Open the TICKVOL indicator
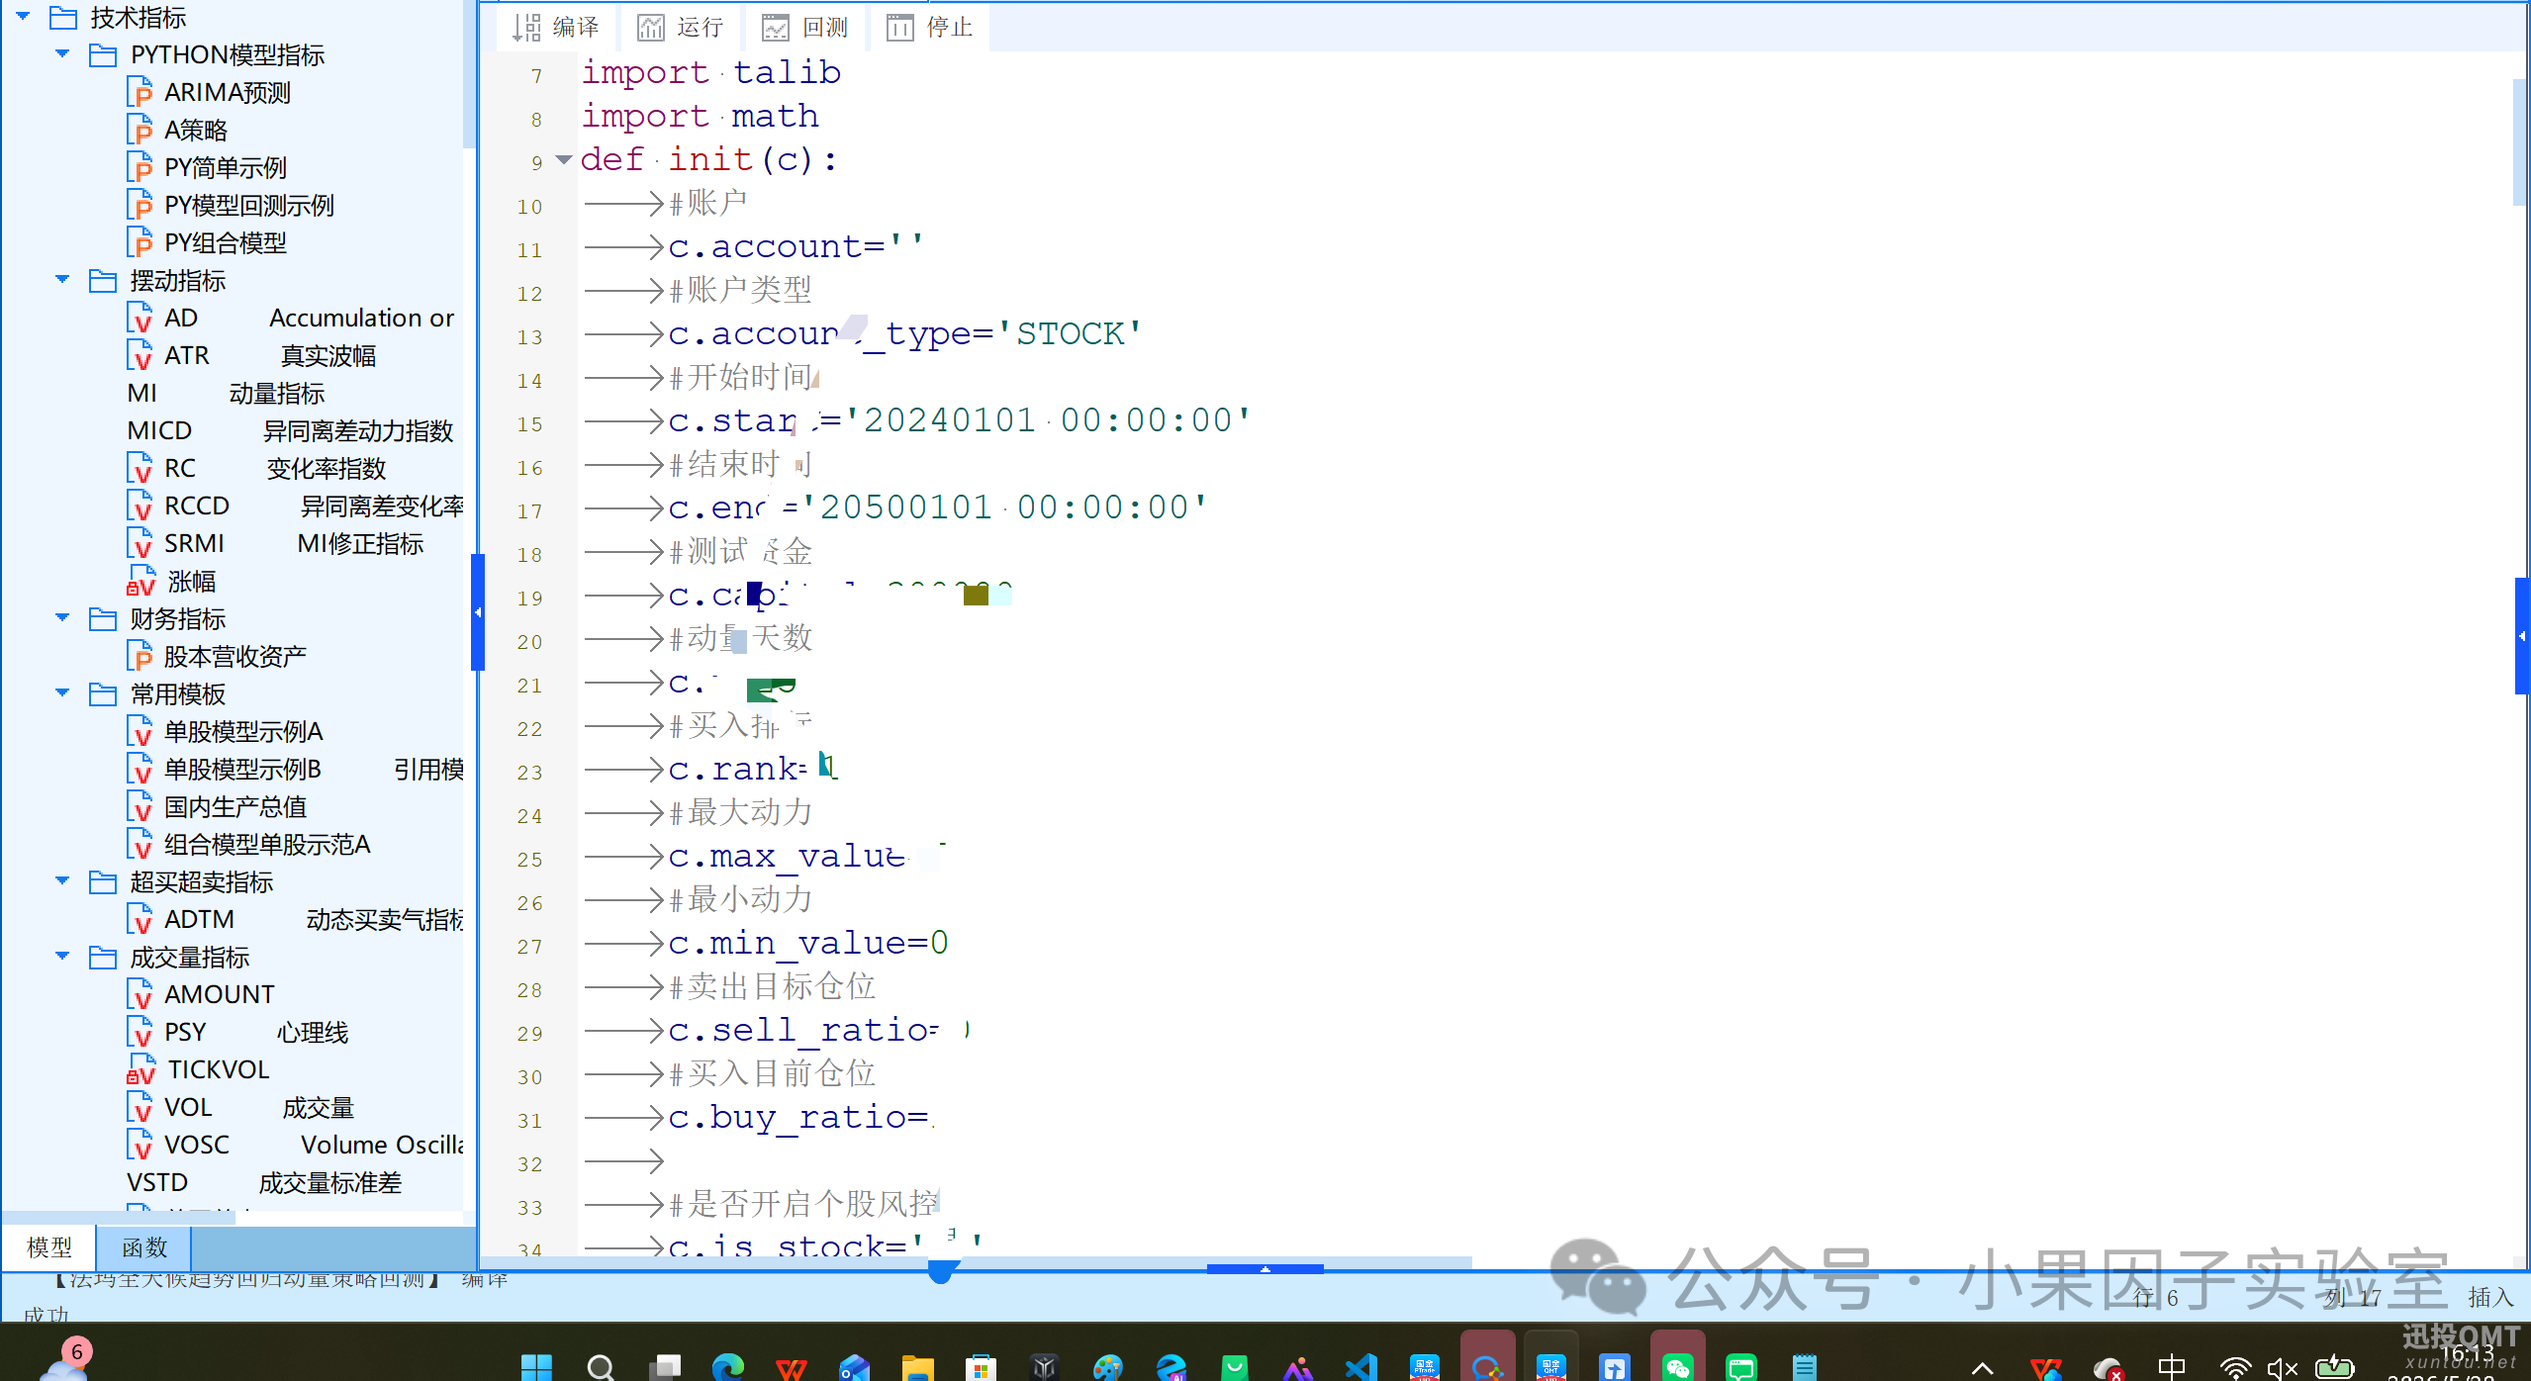The width and height of the screenshot is (2531, 1381). [x=198, y=1069]
